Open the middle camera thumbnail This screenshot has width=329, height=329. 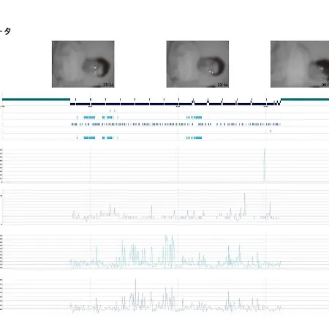(197, 64)
